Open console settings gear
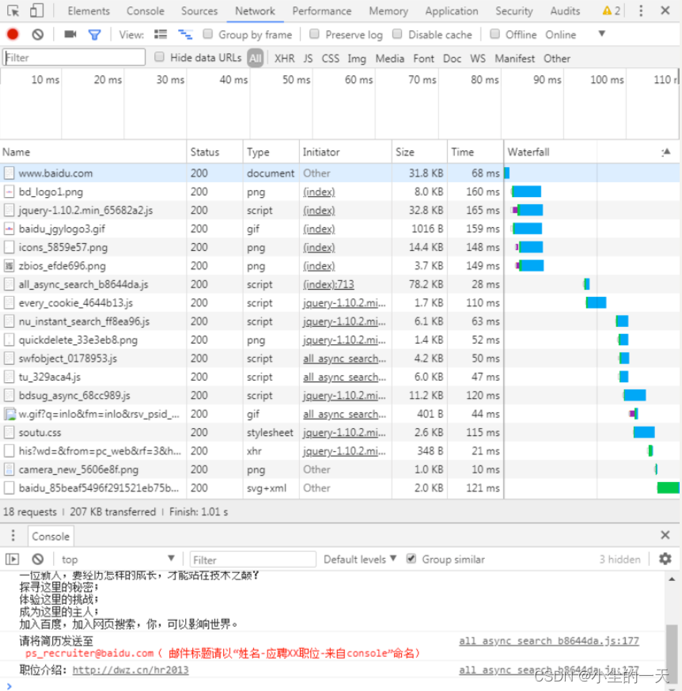This screenshot has height=691, width=682. (x=665, y=559)
